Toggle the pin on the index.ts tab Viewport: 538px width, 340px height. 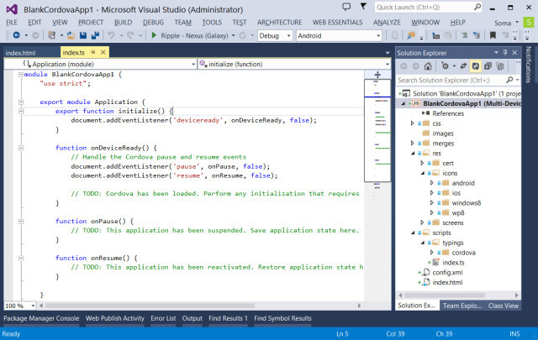92,52
